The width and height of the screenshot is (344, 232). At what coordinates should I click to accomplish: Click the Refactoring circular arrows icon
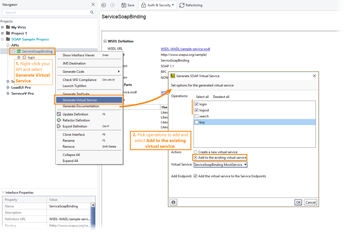click(x=182, y=5)
